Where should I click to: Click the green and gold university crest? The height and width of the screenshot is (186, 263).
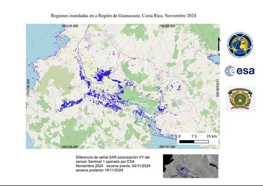[240, 99]
